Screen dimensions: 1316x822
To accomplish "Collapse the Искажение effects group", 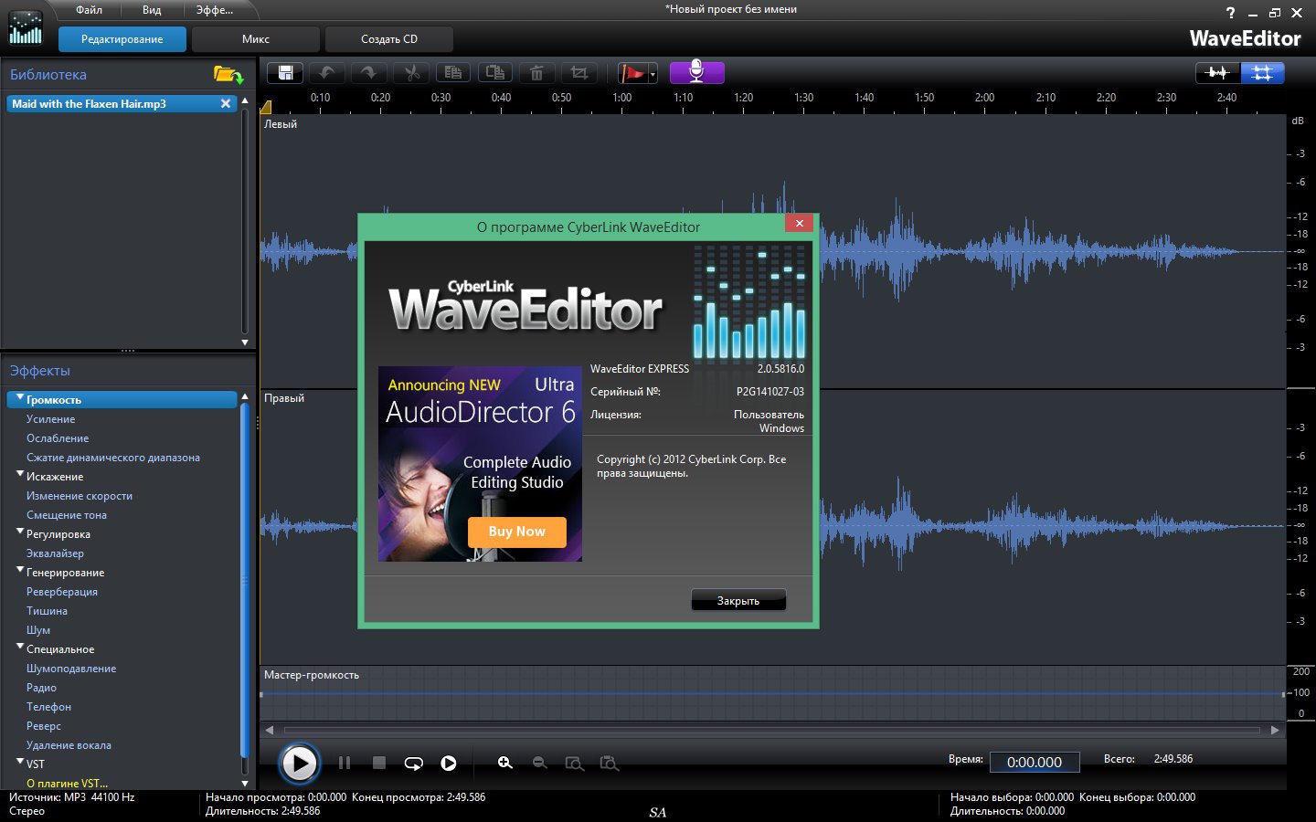I will (20, 474).
